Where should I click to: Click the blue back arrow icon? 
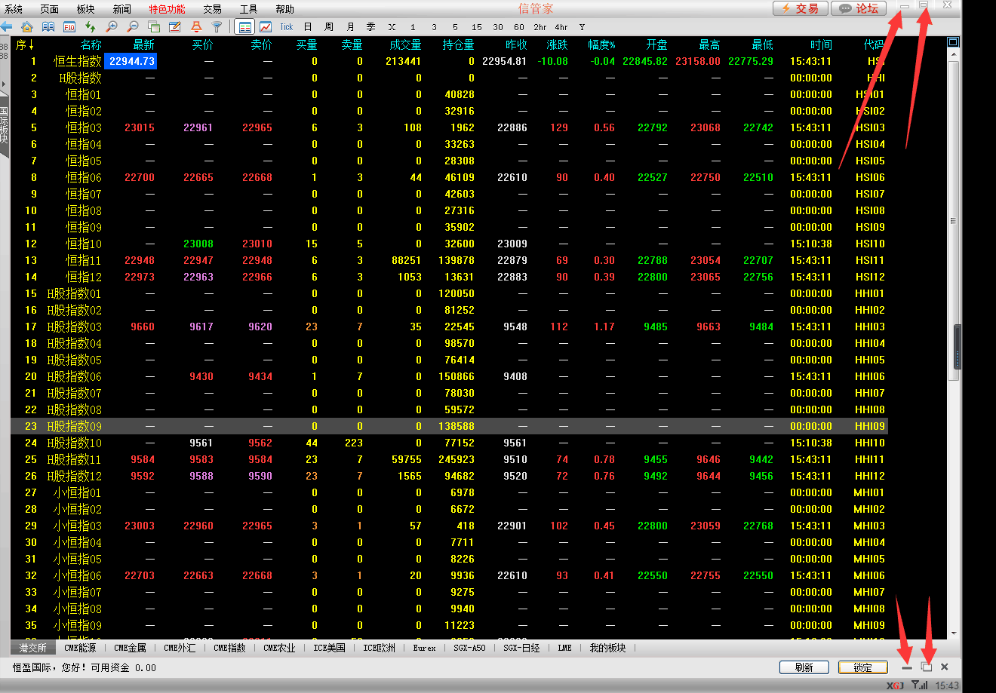click(6, 27)
